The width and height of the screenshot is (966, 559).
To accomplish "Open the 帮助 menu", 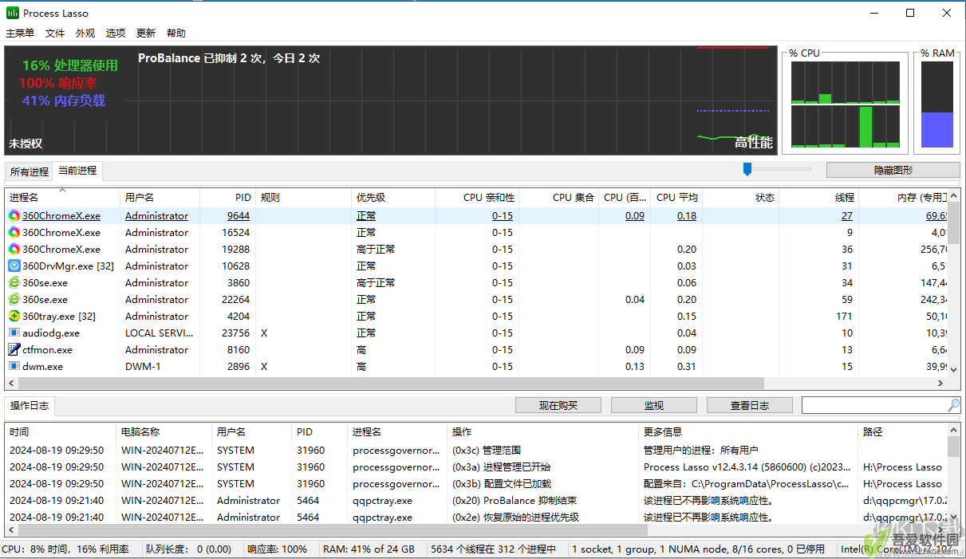I will point(176,33).
